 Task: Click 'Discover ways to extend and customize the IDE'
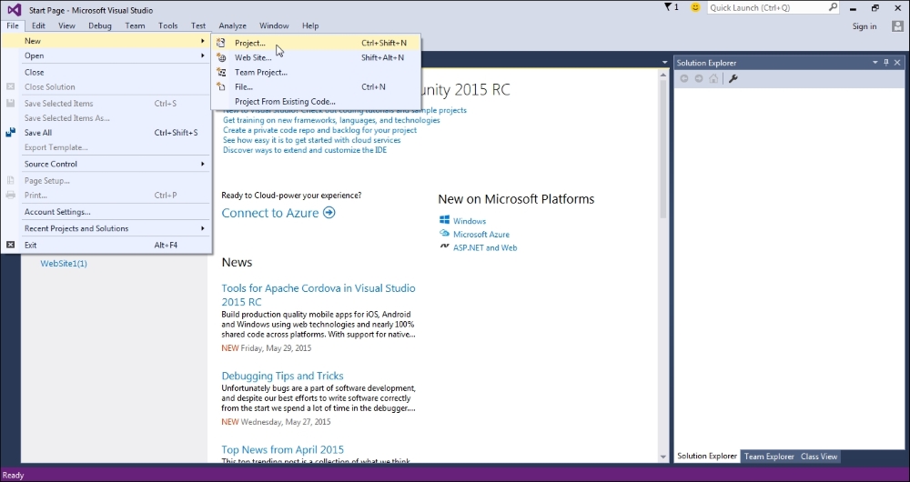pyautogui.click(x=305, y=150)
